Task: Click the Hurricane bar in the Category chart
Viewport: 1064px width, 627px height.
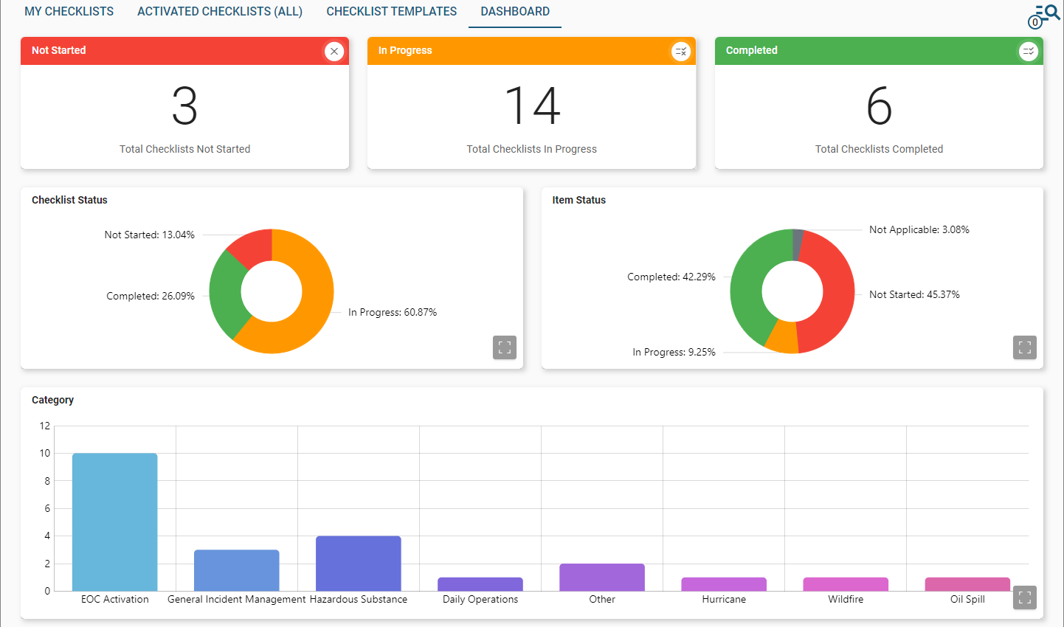Action: (724, 583)
